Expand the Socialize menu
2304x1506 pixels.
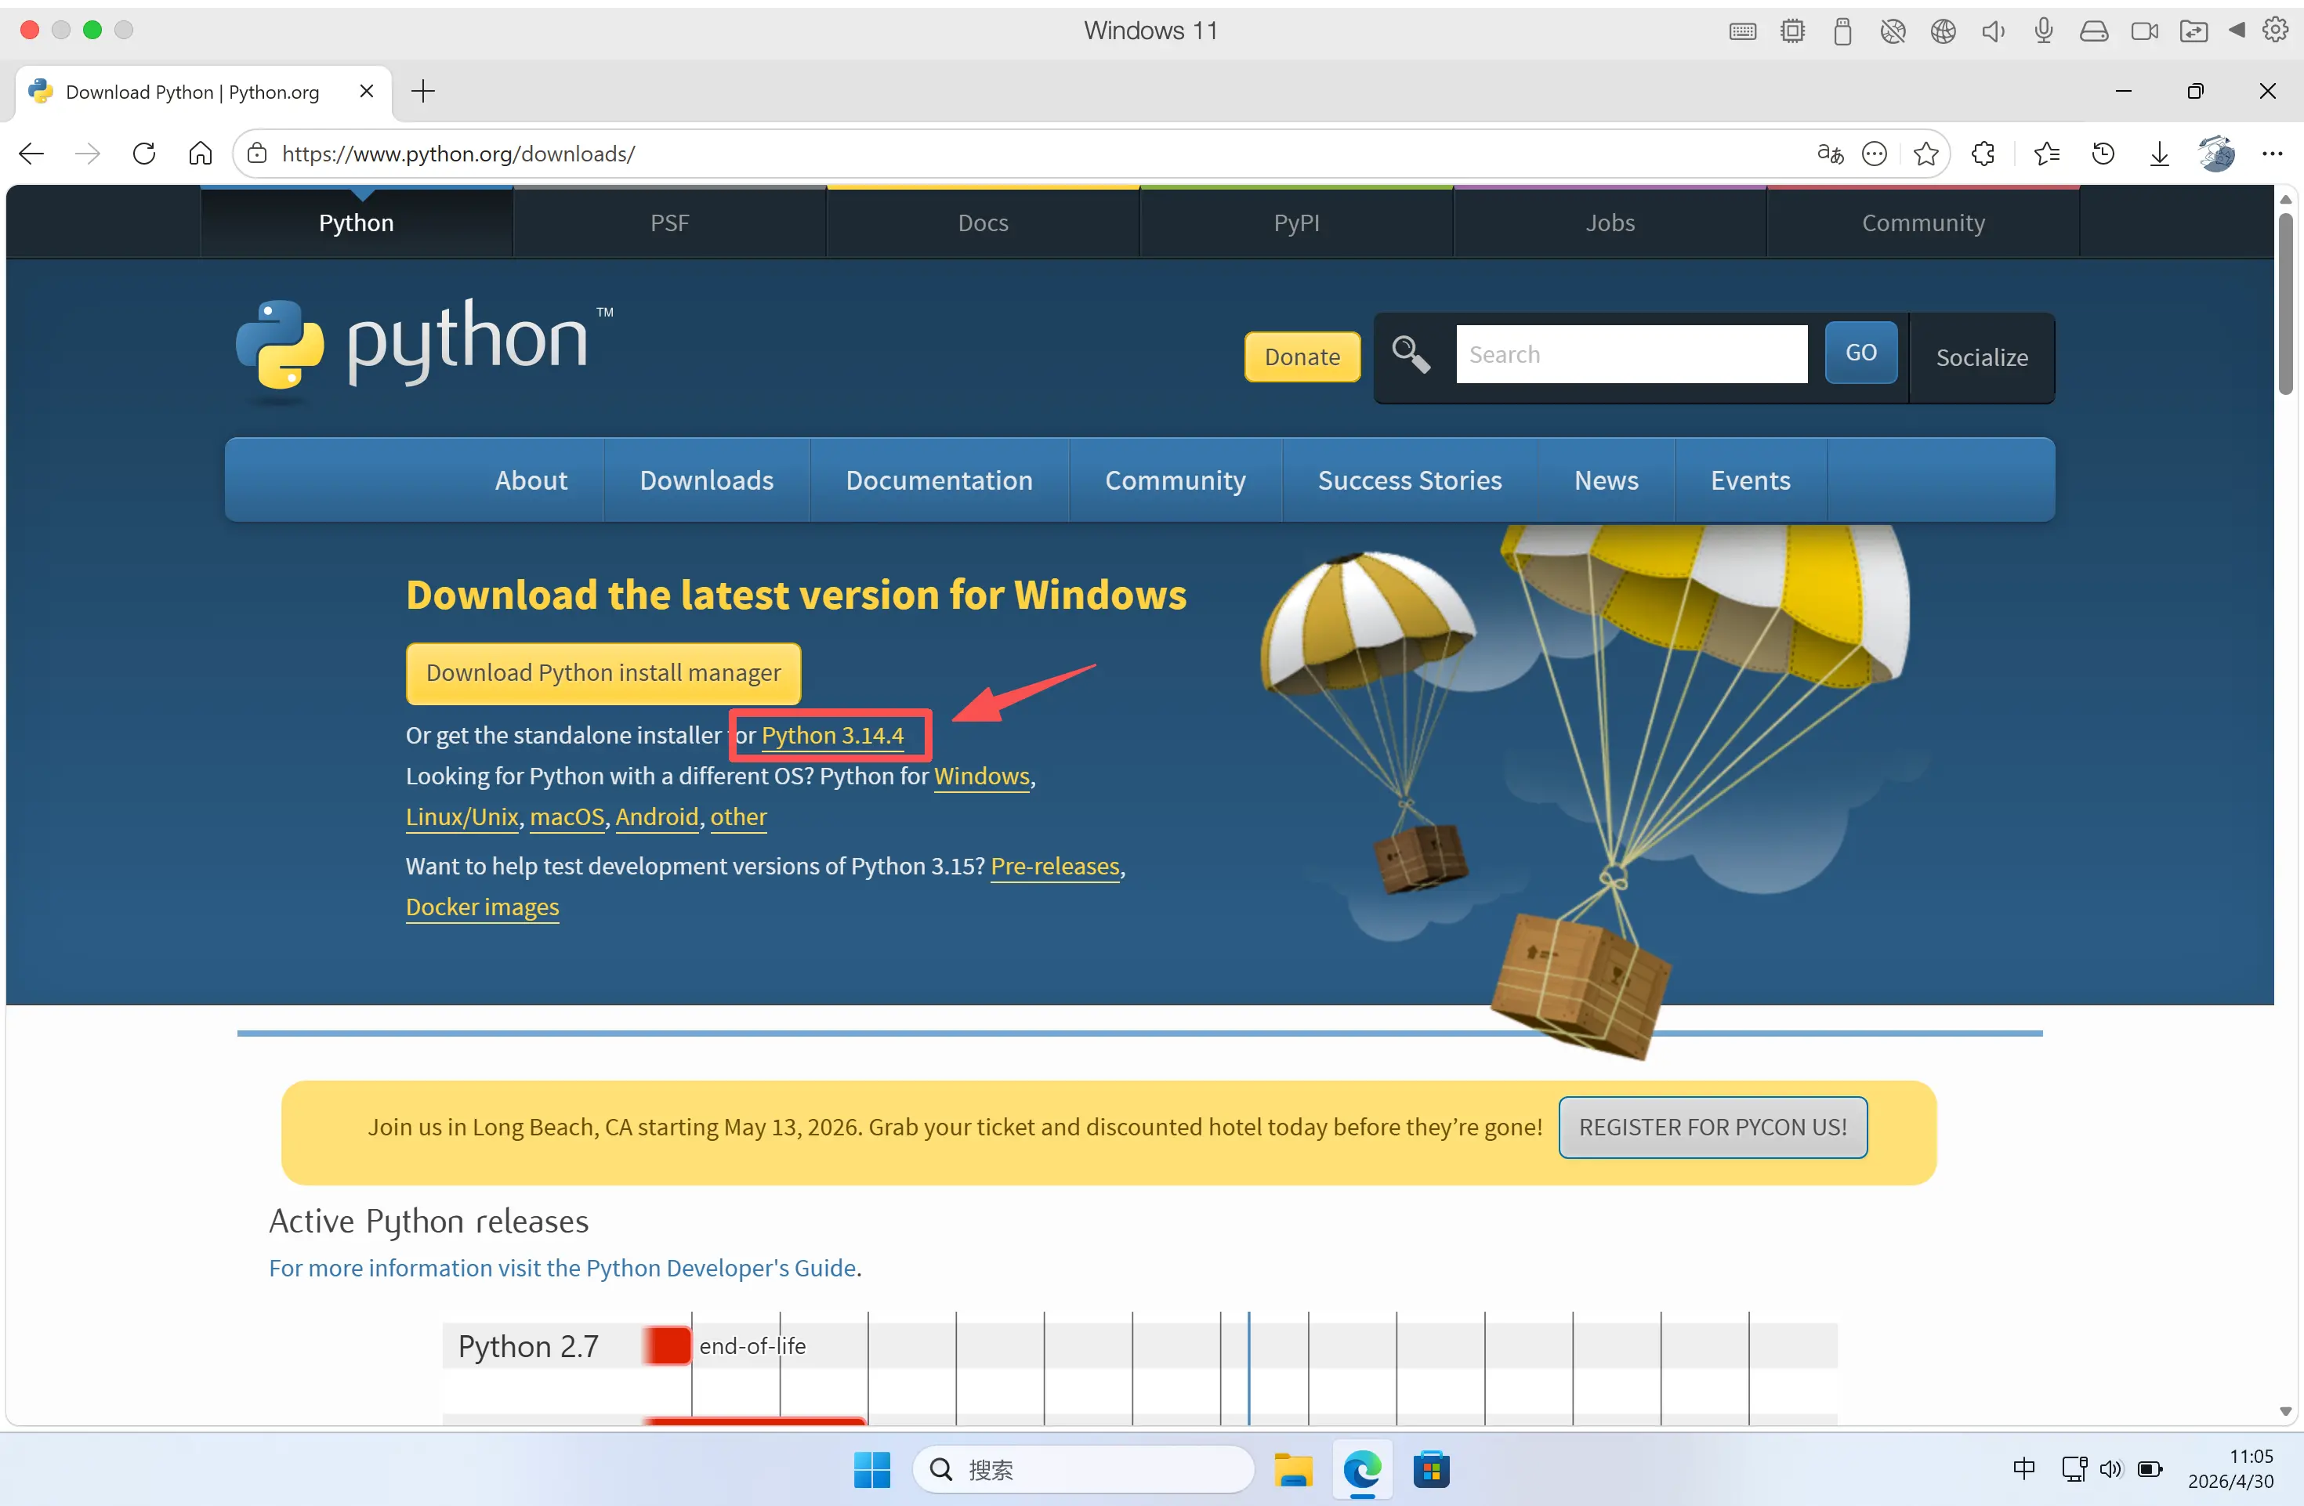(x=1982, y=357)
